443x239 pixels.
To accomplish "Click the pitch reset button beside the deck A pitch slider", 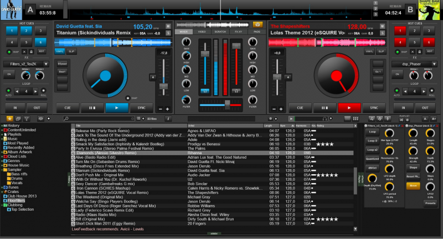I will tap(153, 77).
